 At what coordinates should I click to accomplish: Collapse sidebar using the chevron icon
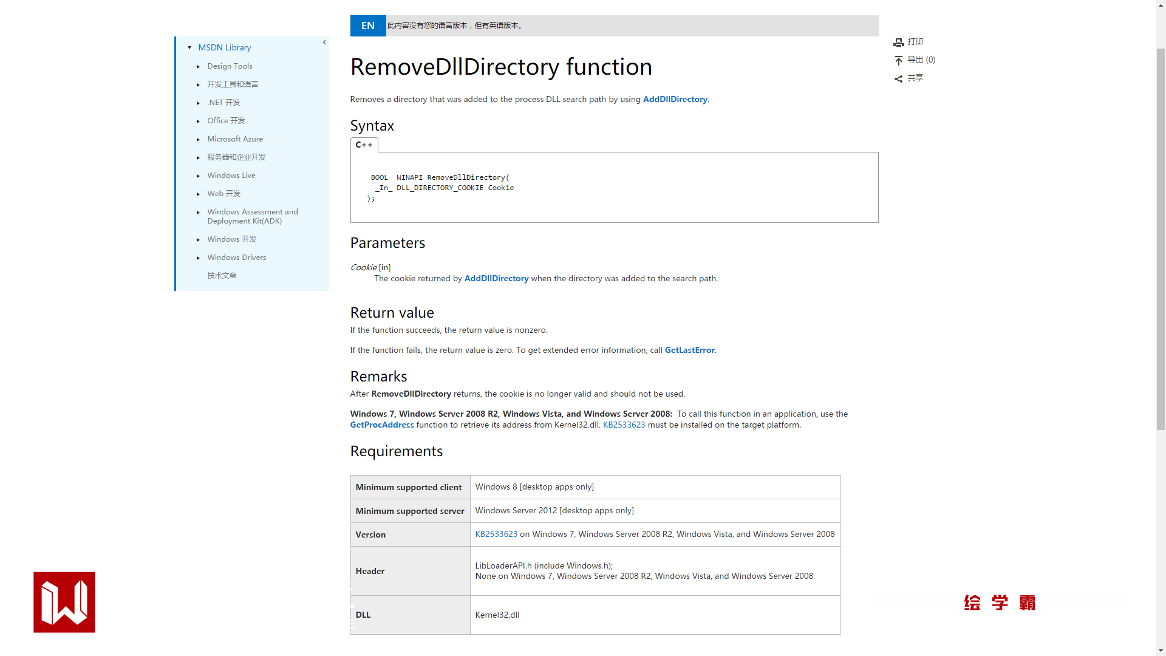(x=324, y=43)
